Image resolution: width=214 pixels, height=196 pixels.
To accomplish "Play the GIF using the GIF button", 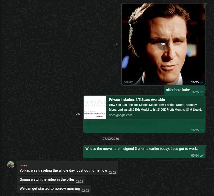I will coord(163,44).
